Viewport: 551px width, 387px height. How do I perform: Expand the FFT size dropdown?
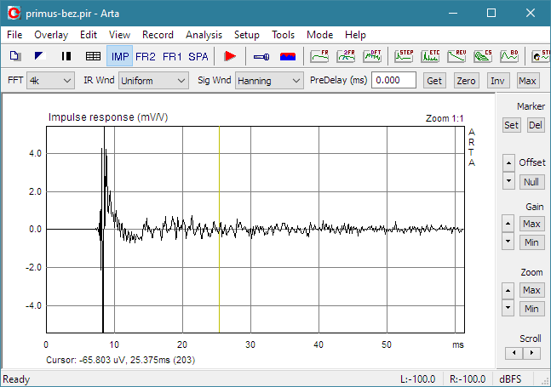[x=50, y=81]
